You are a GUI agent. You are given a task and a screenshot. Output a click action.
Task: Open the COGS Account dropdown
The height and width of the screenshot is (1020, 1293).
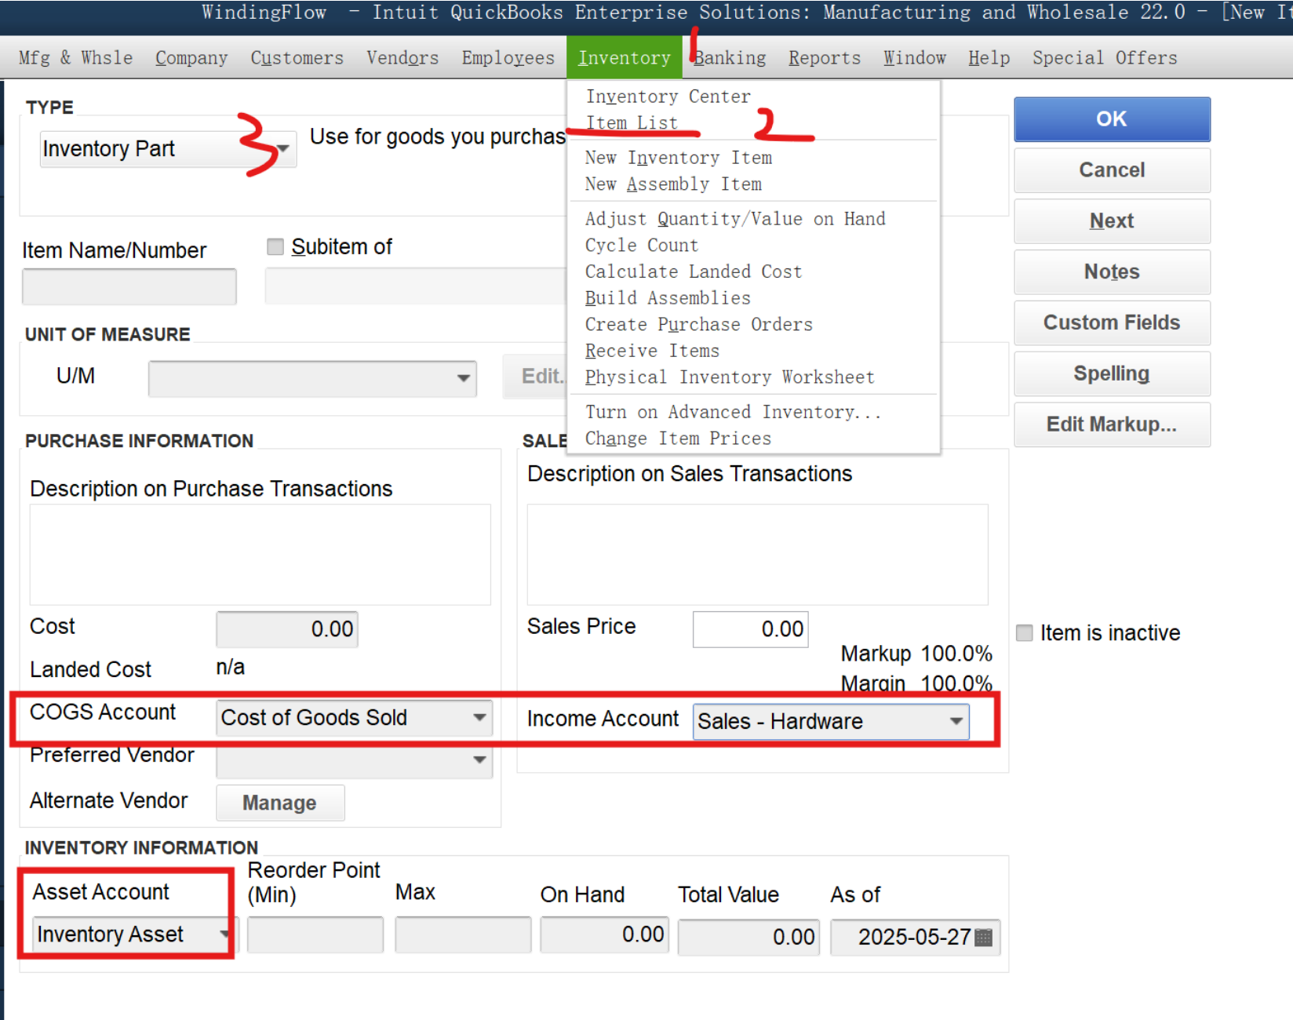tap(479, 718)
